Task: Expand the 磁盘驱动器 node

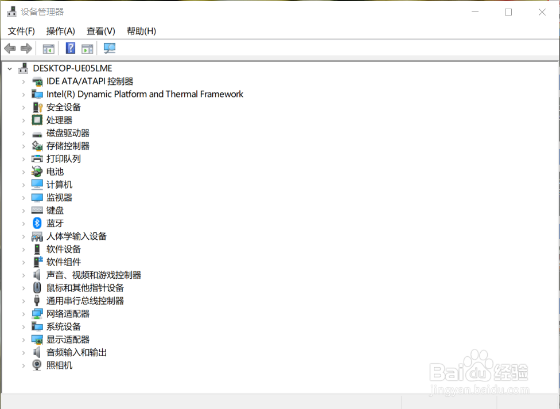Action: 24,133
